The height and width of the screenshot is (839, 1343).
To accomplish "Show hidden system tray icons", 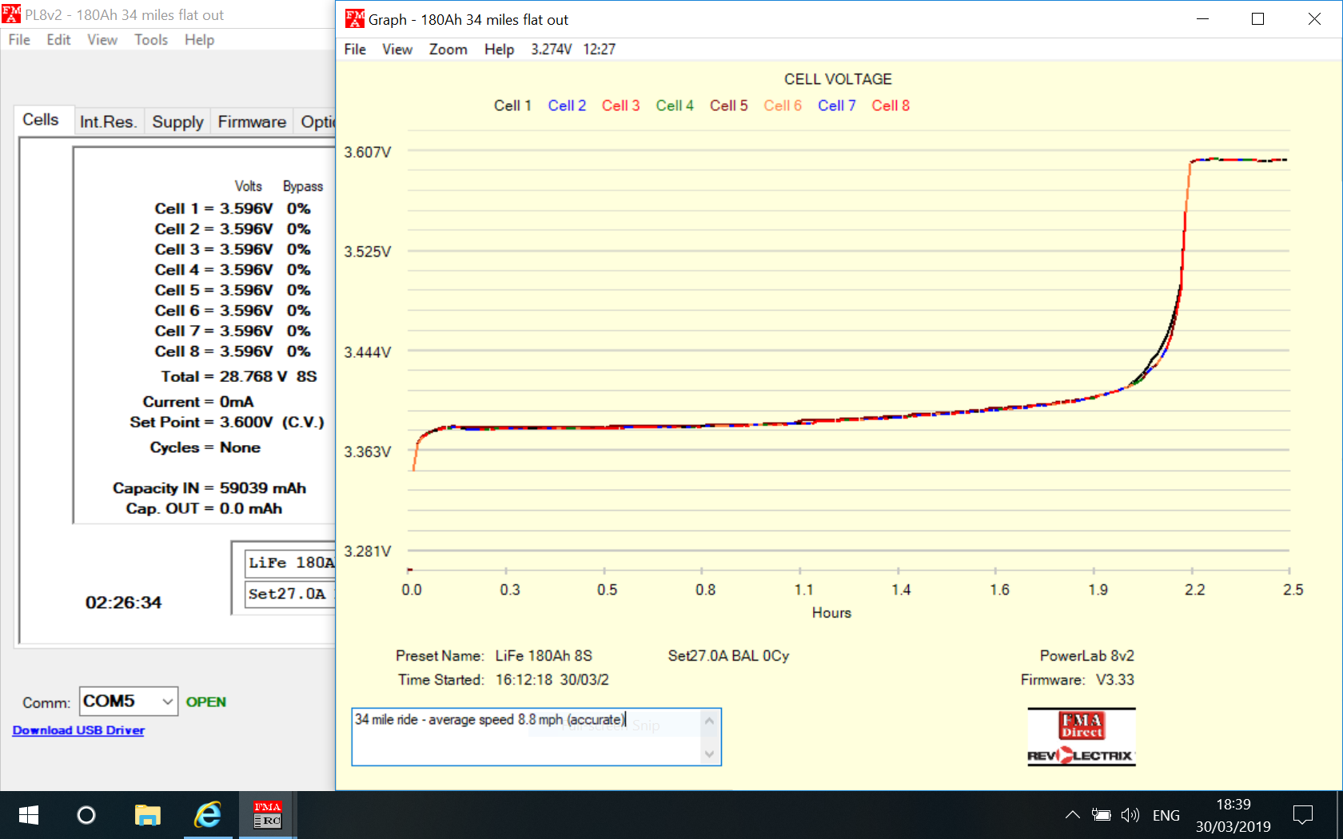I will point(1072,815).
